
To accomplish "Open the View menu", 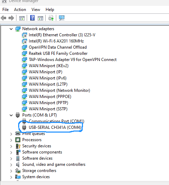I will 36,10.
